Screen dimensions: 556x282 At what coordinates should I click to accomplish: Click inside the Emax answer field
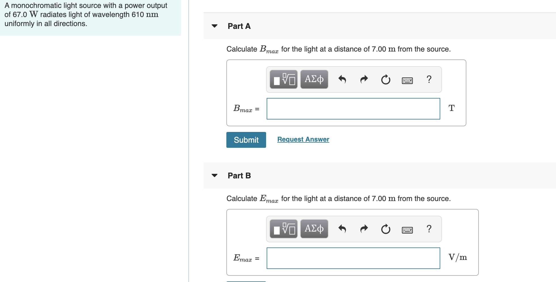point(353,258)
